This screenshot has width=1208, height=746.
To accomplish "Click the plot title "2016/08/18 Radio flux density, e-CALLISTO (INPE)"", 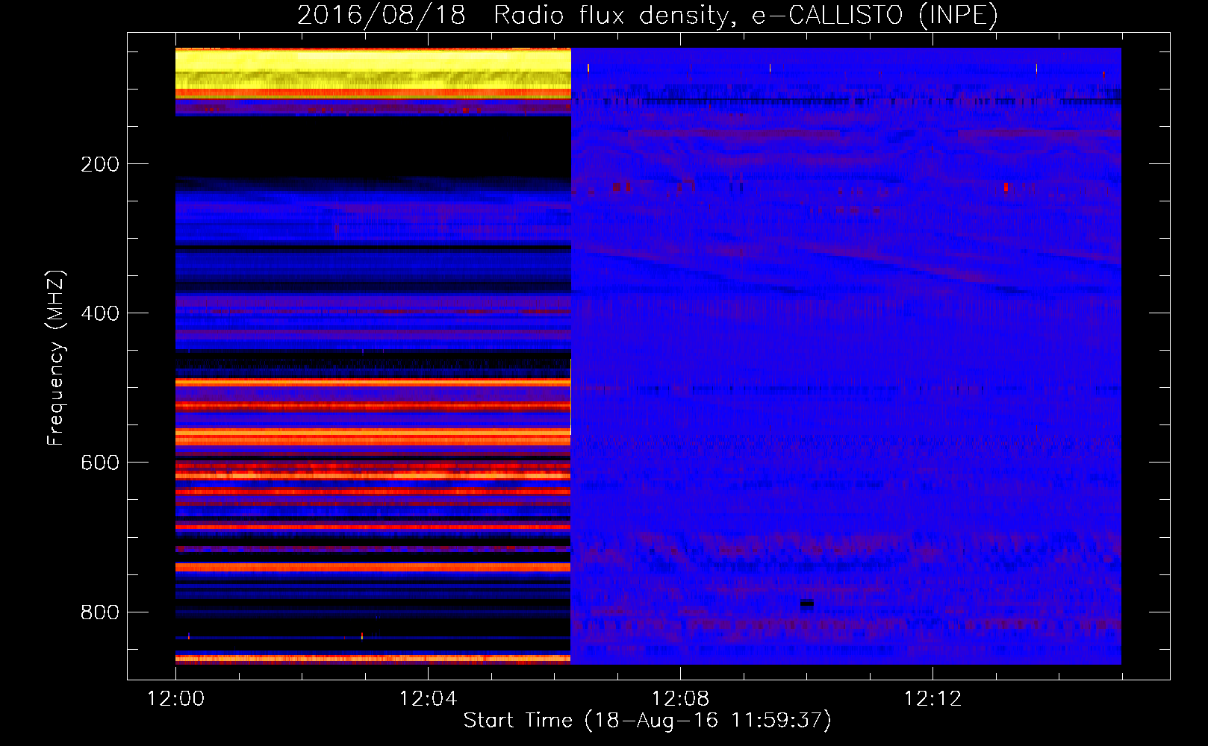I will tap(647, 15).
